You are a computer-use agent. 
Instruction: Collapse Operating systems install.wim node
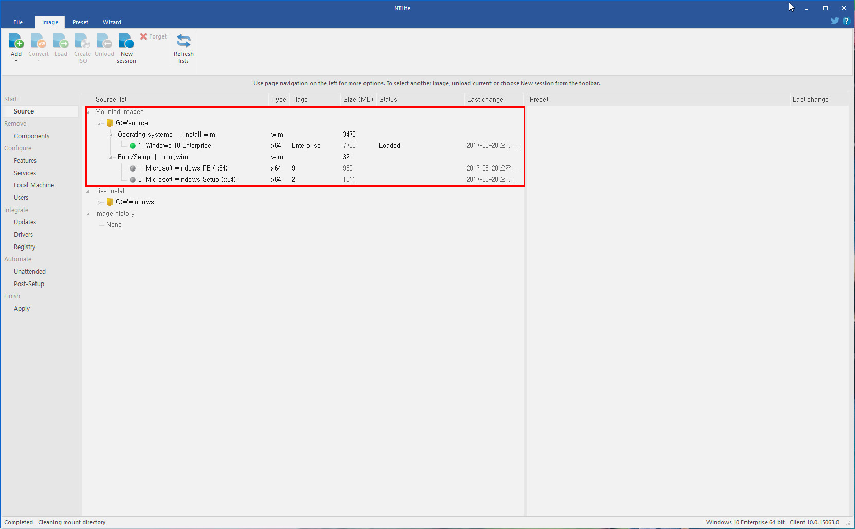[x=111, y=135]
